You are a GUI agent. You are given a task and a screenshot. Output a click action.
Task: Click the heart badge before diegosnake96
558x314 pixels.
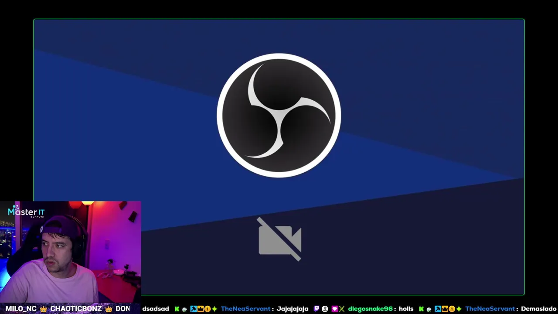(334, 309)
